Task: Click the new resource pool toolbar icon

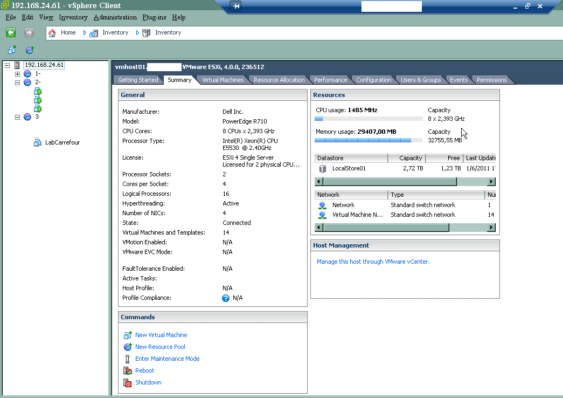Action: (x=30, y=50)
